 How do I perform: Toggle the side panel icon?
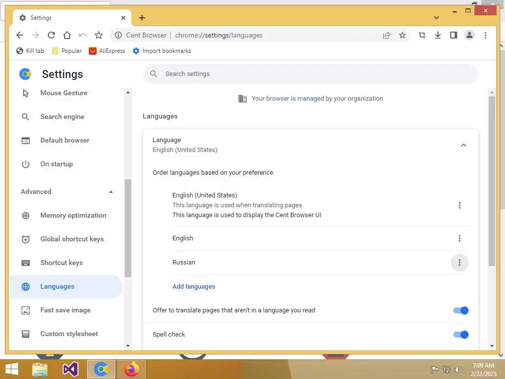[x=454, y=35]
